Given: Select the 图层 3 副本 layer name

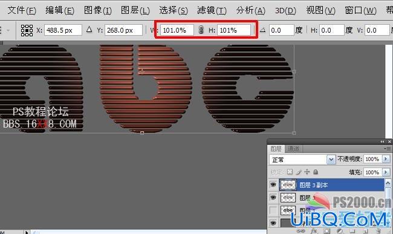Looking at the screenshot, I should coord(314,185).
